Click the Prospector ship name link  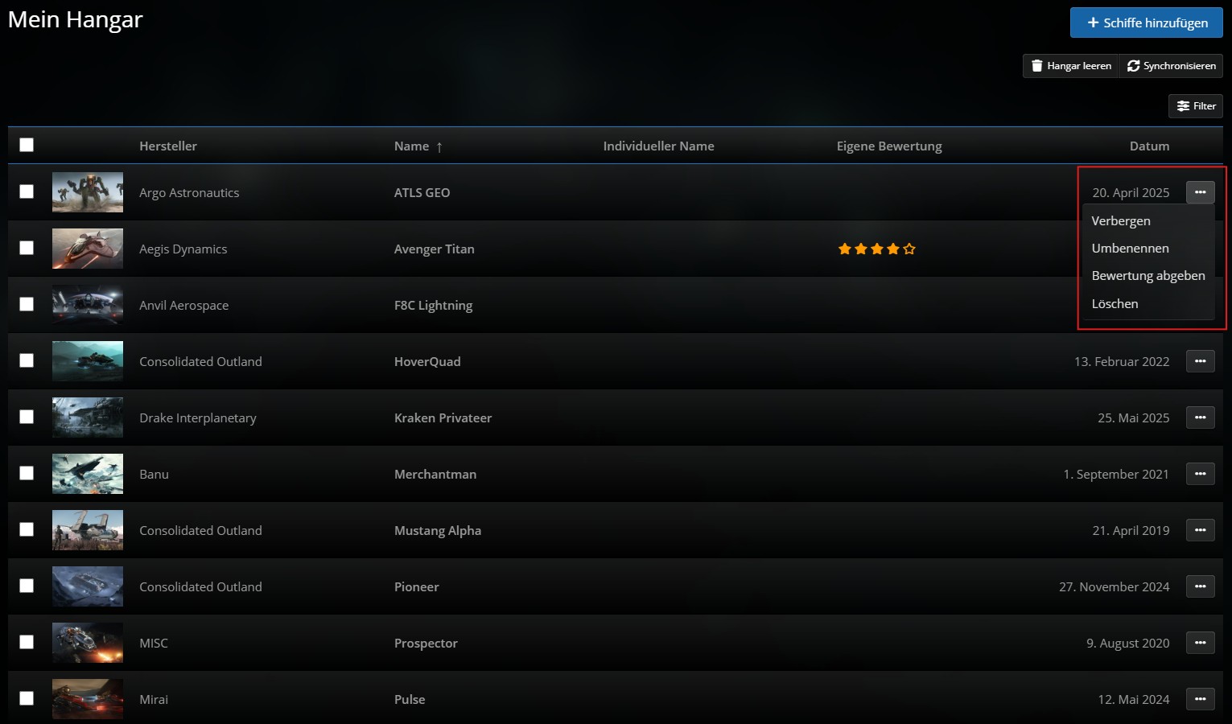click(x=426, y=644)
